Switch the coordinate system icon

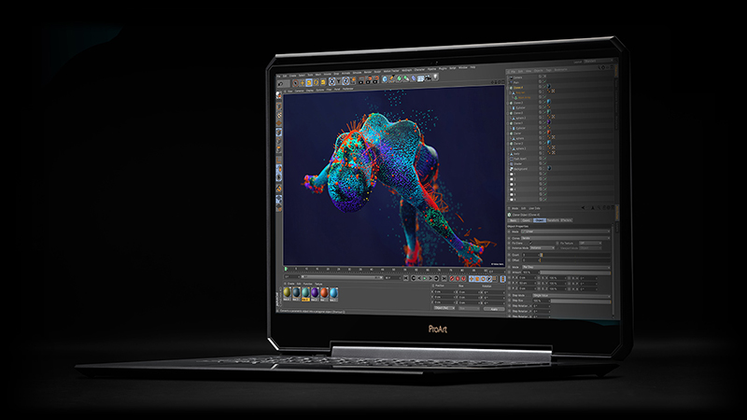354,80
